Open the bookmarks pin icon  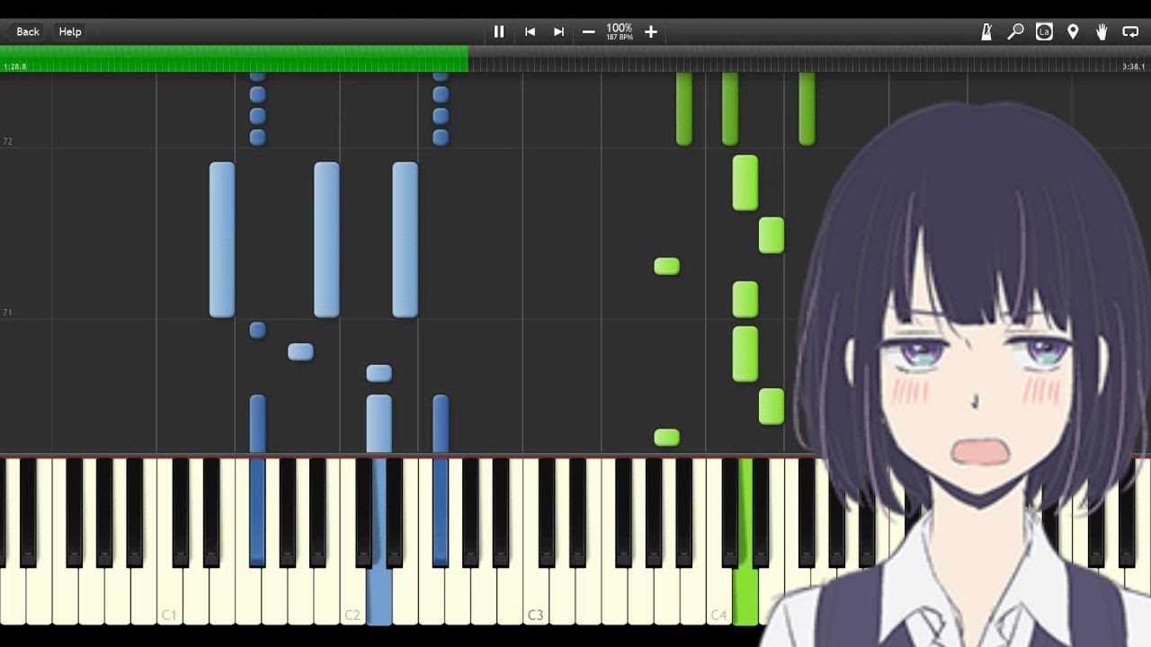point(1073,31)
